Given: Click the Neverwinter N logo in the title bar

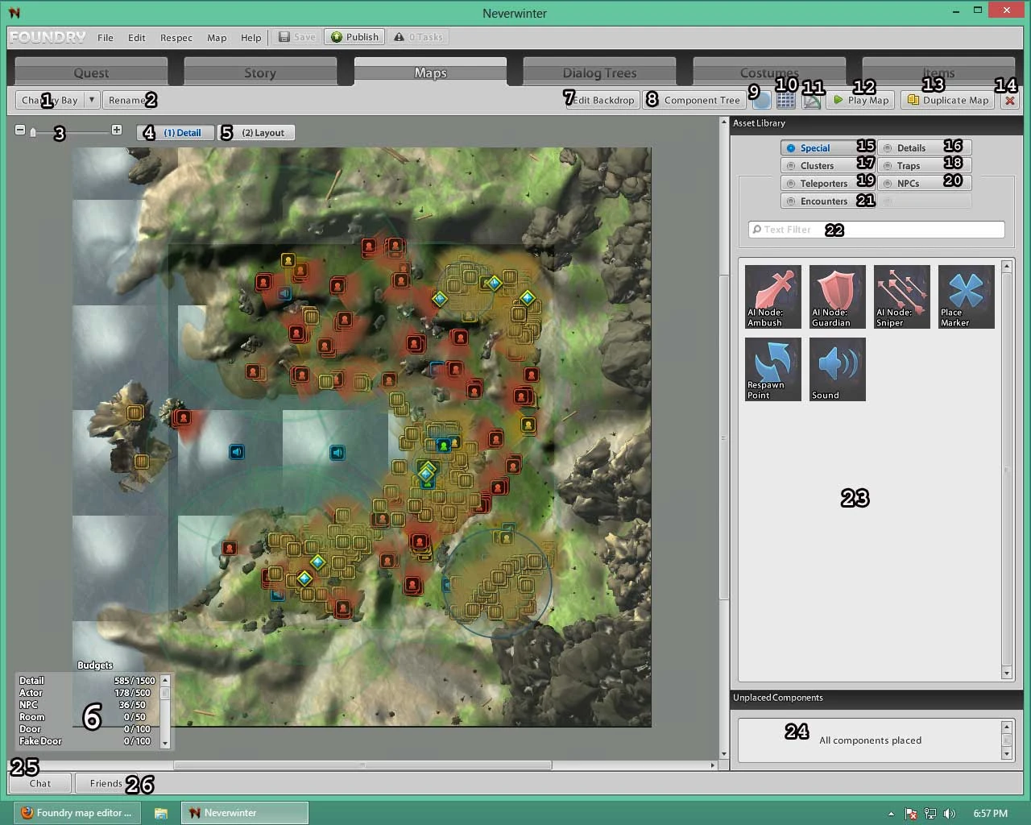Looking at the screenshot, I should coord(14,13).
